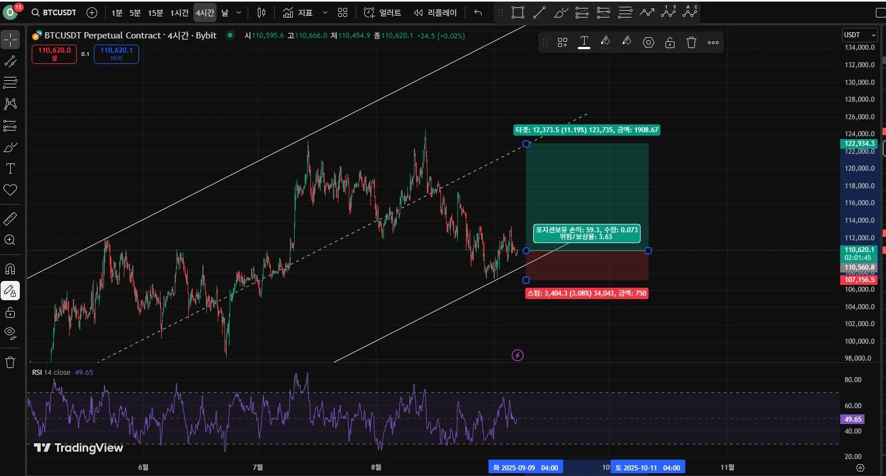Open drawing settings hexagon icon

click(649, 42)
